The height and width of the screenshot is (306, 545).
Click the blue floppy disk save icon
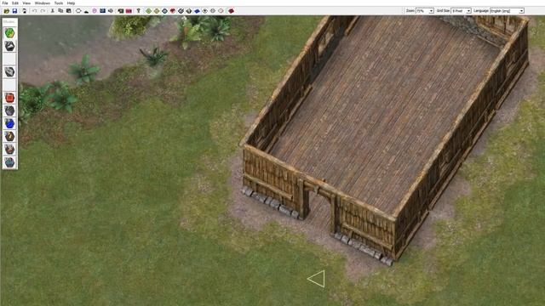click(x=14, y=11)
